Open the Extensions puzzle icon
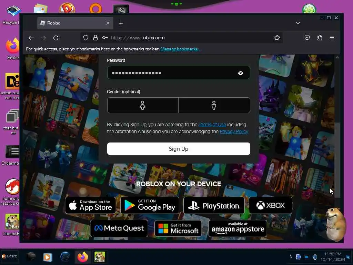Viewport: 353px width, 265px height. (x=320, y=38)
